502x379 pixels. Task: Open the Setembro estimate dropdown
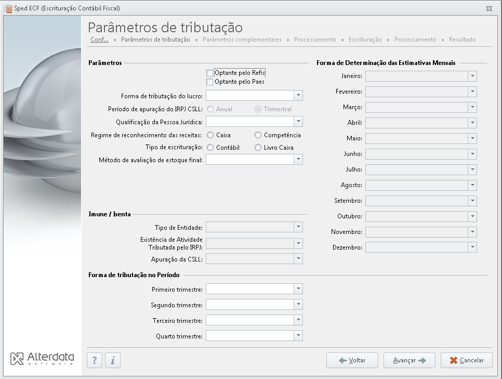472,201
